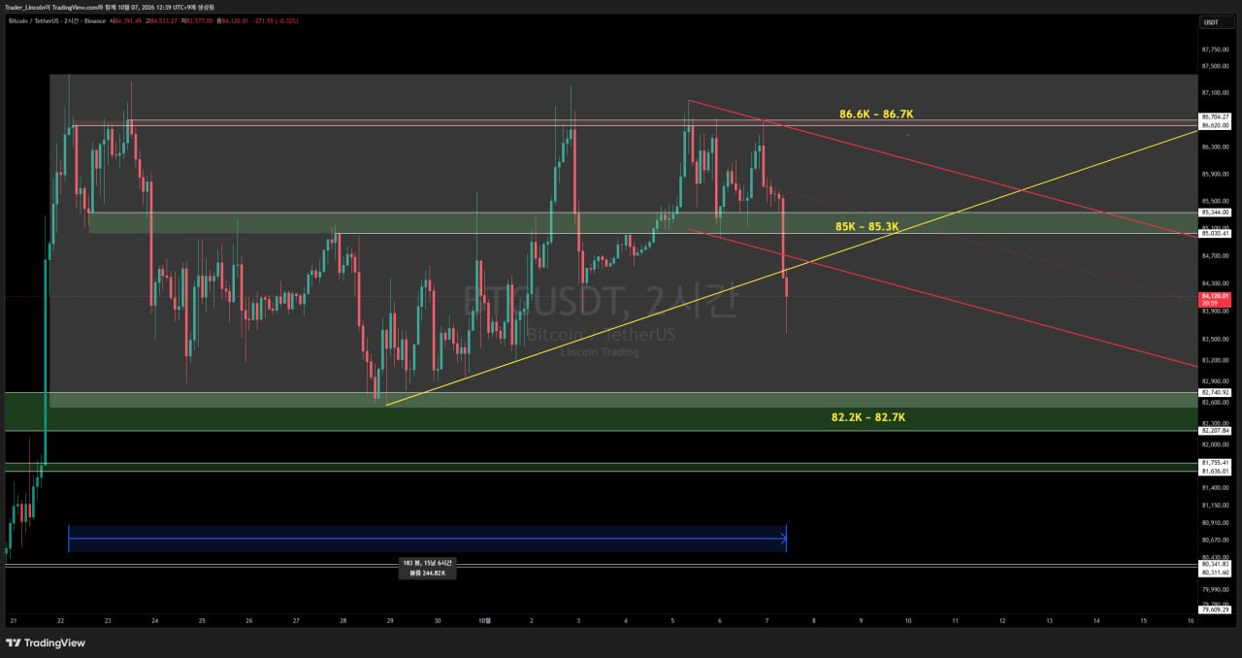
Task: Click the TradingView logo
Action: [46, 642]
